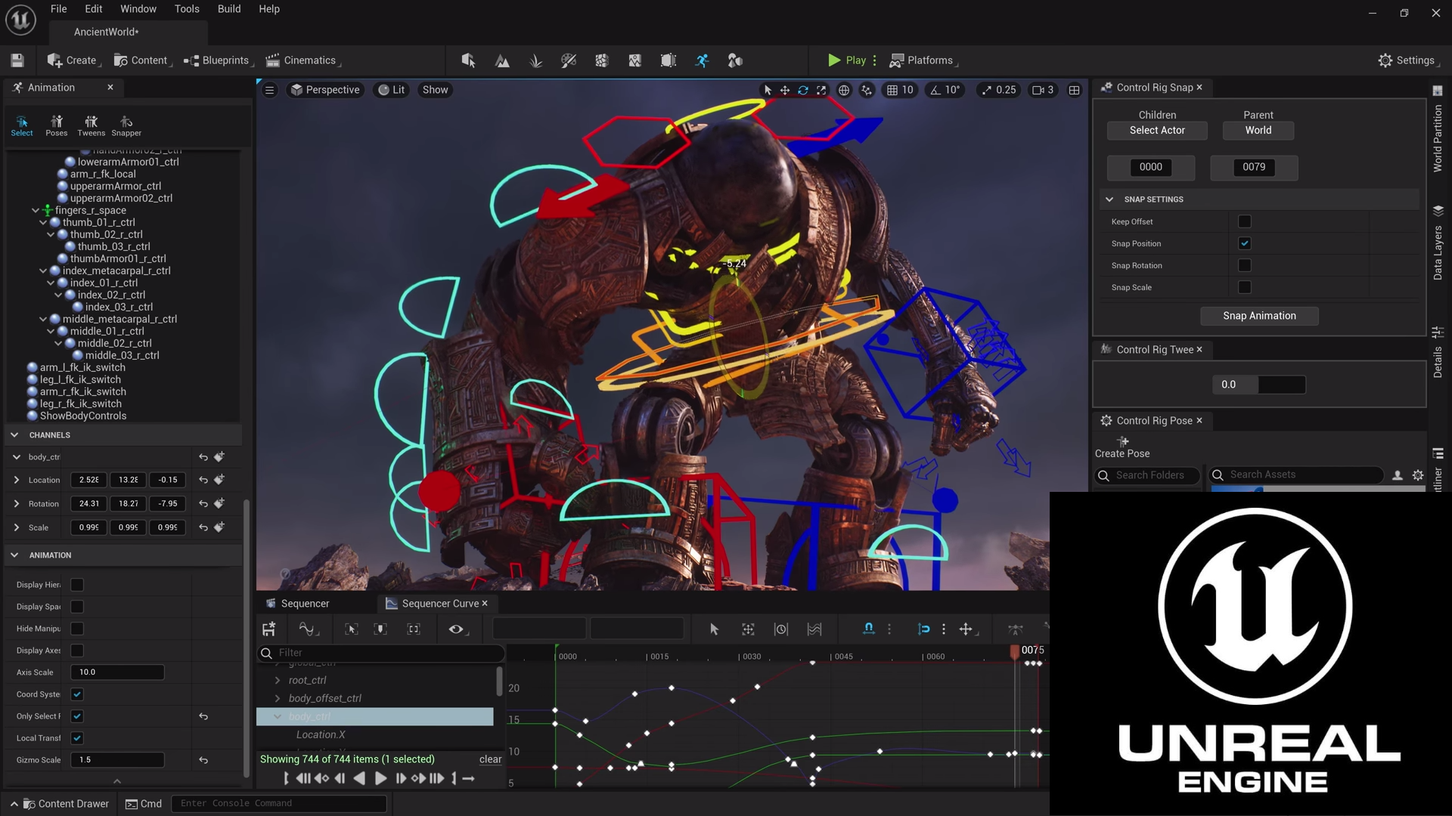The width and height of the screenshot is (1452, 816).
Task: Open Landscape mode icon in the toolbar
Action: coord(502,60)
